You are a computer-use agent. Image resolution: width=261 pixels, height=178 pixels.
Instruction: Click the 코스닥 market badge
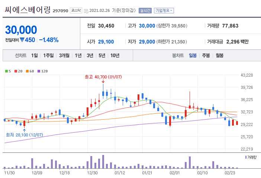tap(76, 10)
